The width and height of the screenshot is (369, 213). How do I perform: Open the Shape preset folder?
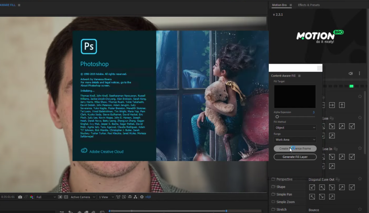point(281,187)
